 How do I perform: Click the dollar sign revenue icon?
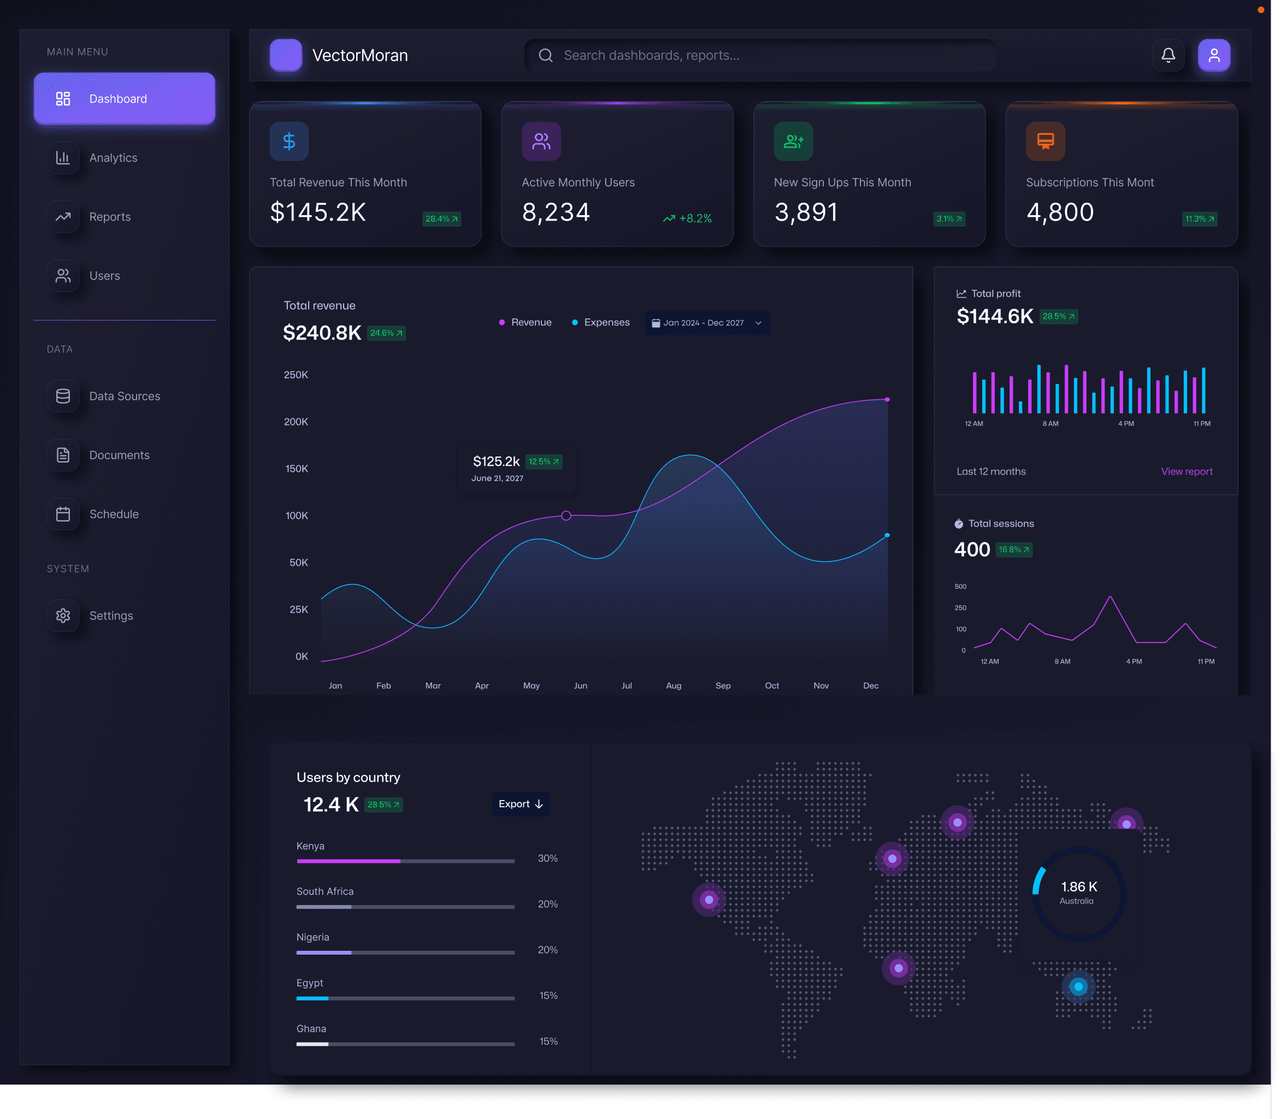tap(288, 141)
